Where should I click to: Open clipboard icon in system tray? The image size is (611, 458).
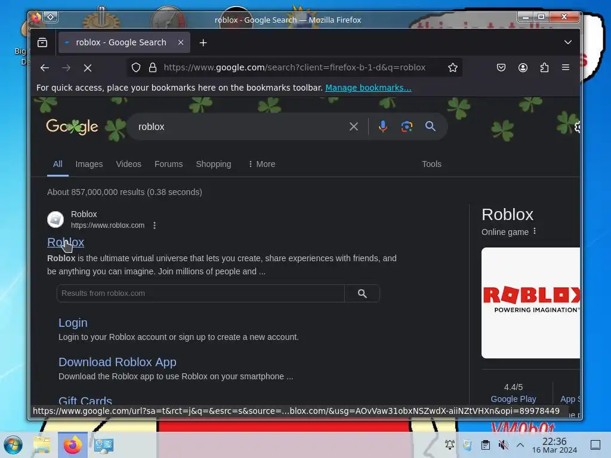[x=486, y=445]
